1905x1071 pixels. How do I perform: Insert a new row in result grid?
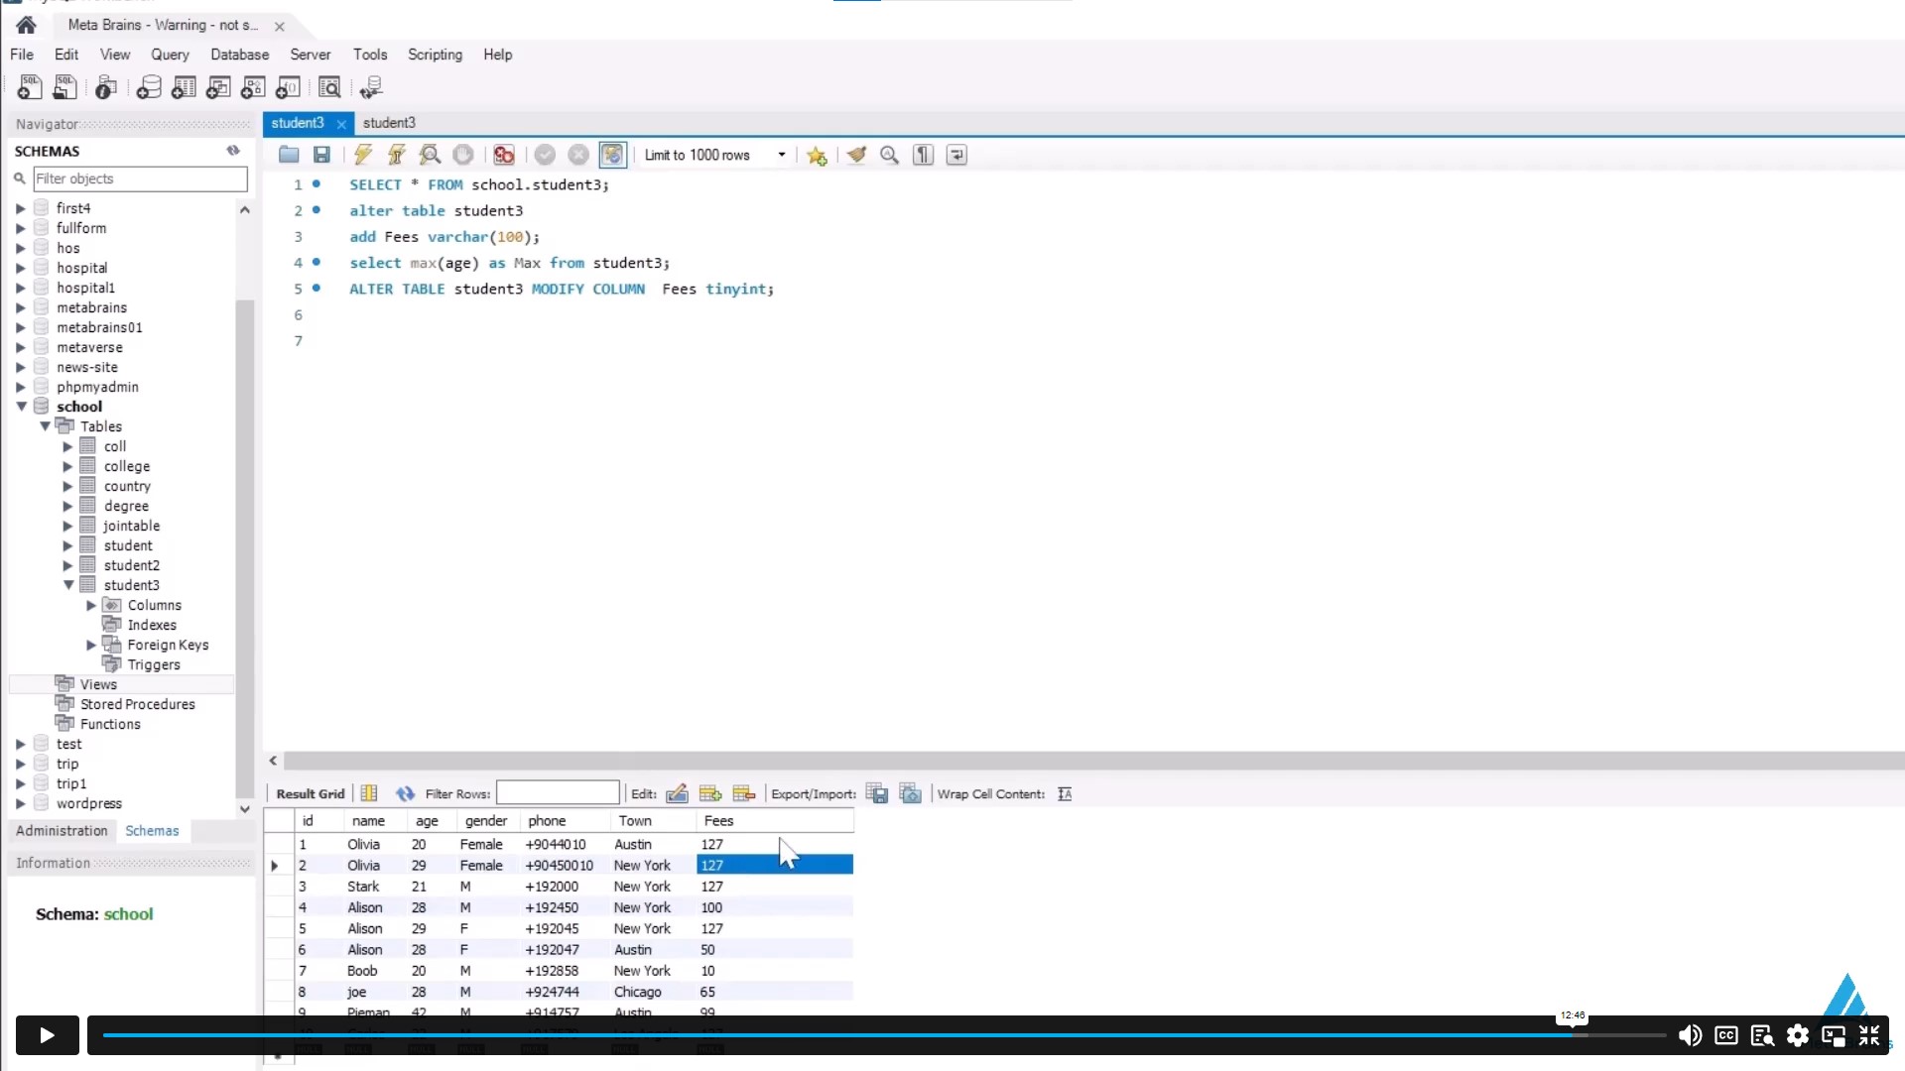[710, 793]
